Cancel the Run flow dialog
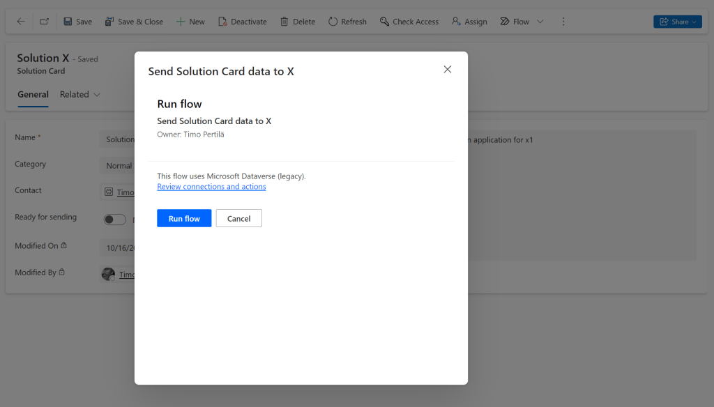This screenshot has width=714, height=407. [238, 219]
